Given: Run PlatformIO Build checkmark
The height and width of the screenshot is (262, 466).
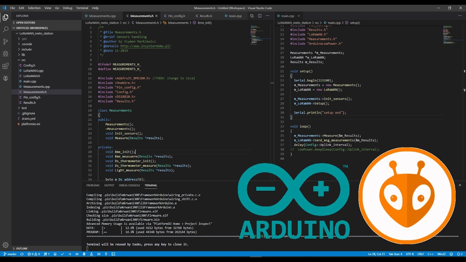Looking at the screenshot, I should [62, 254].
